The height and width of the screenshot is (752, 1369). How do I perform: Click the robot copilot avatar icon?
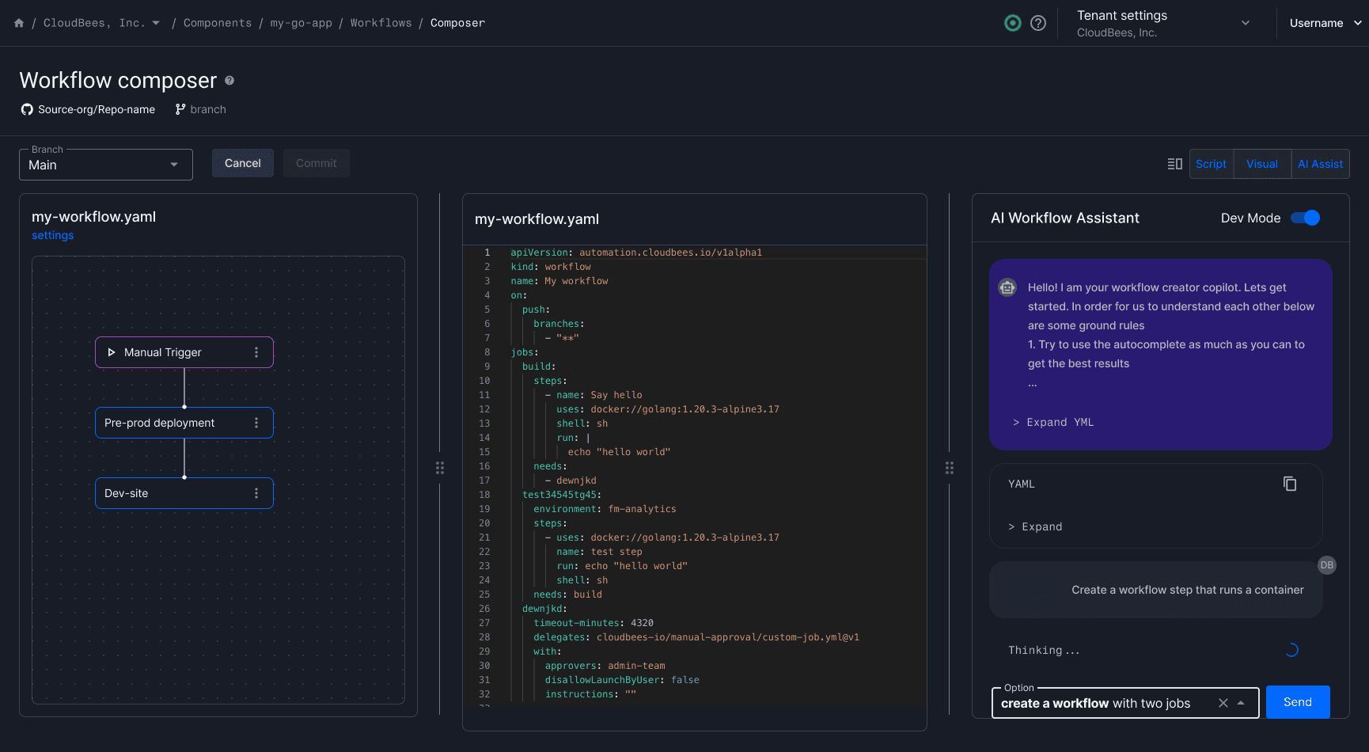pos(1007,287)
